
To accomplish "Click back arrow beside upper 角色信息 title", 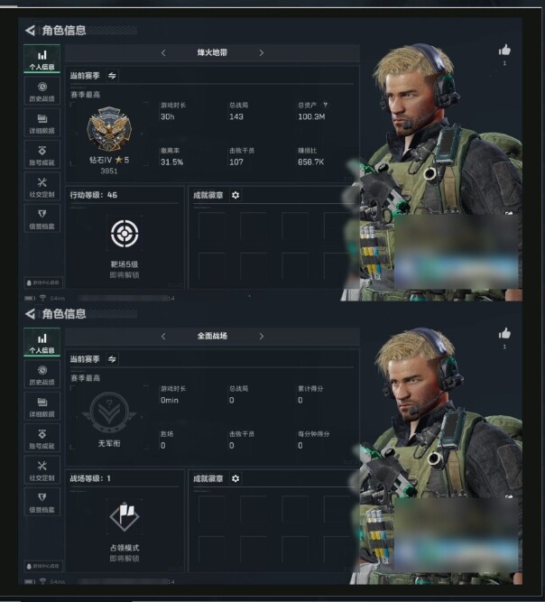I will [30, 31].
